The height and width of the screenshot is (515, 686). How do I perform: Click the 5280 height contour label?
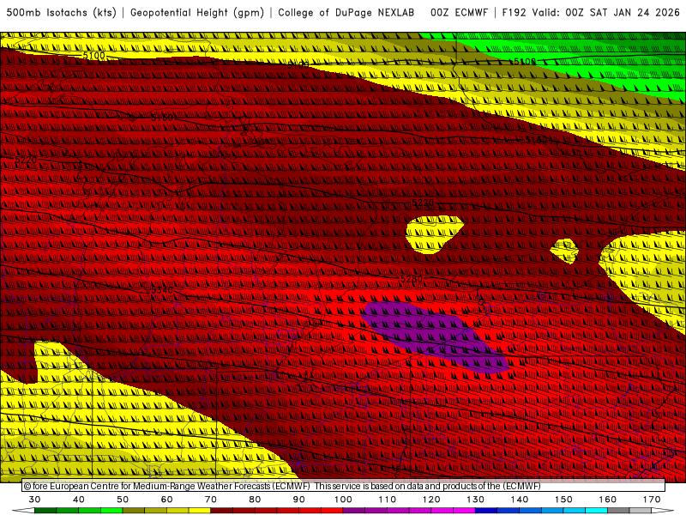pyautogui.click(x=412, y=279)
